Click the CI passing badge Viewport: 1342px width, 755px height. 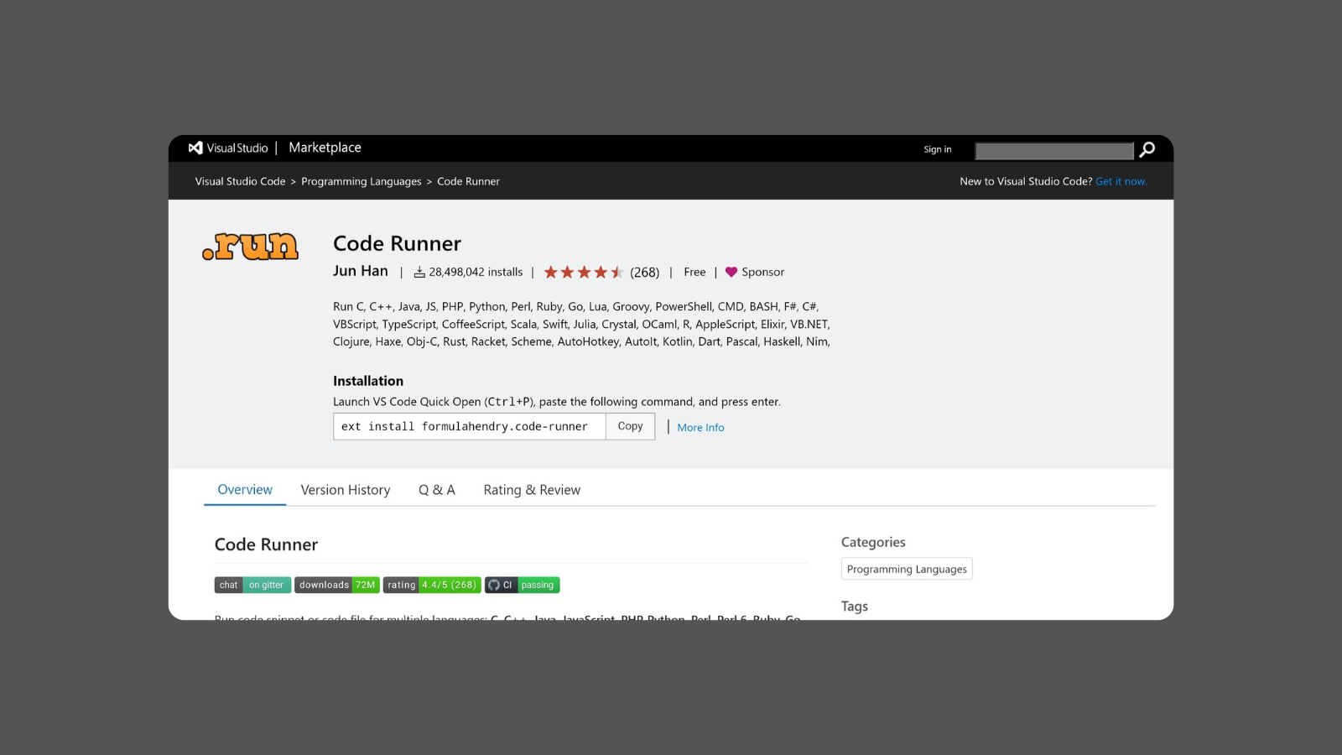click(x=522, y=585)
